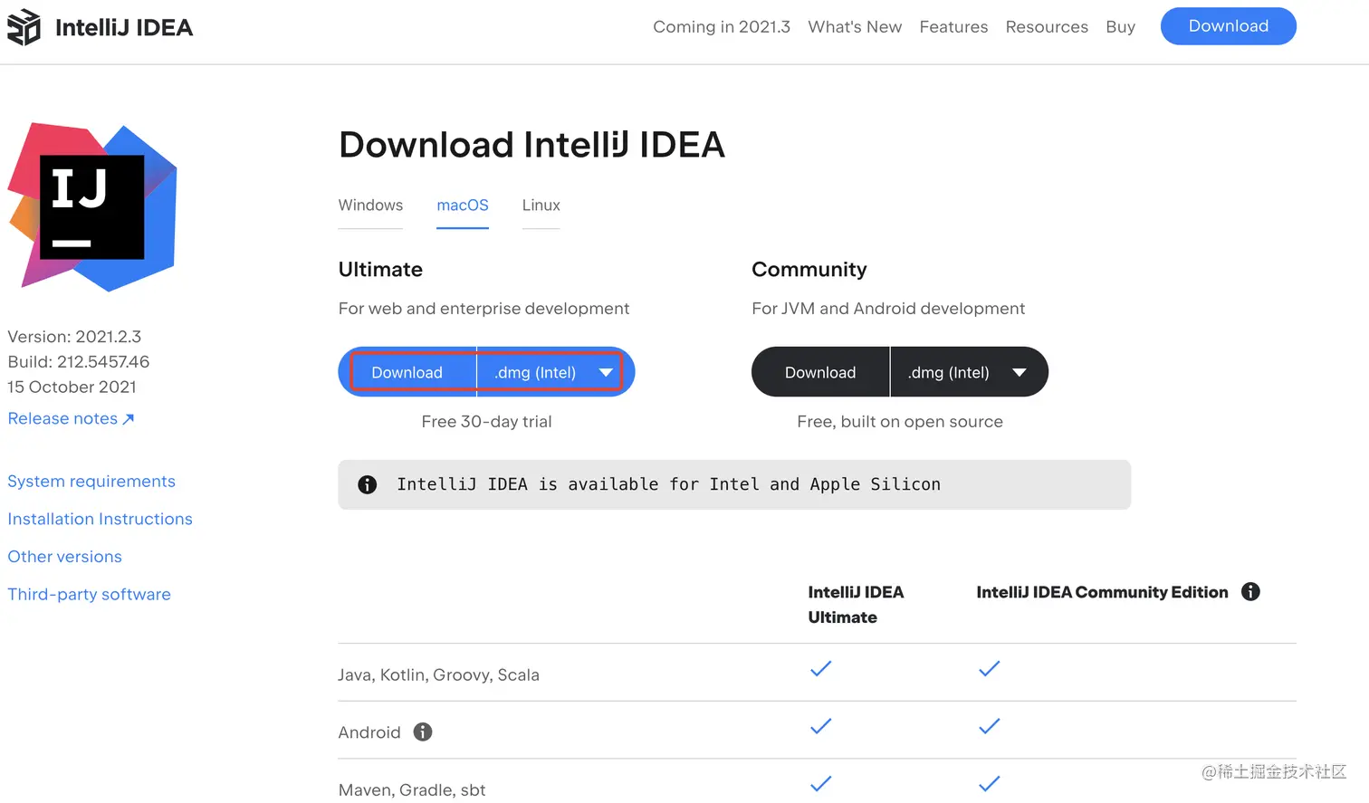Screen dimensions: 1369x803
Task: Click the IntelliJ IDEA logo in the header
Action: click(x=24, y=27)
